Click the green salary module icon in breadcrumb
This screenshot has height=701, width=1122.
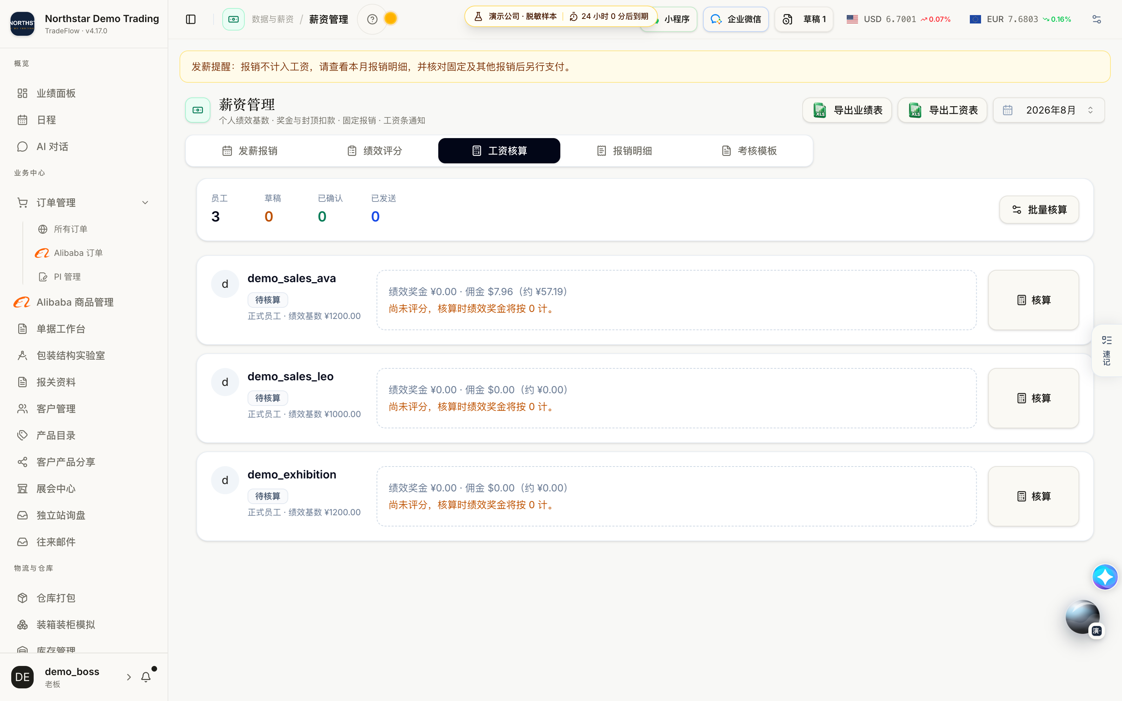click(233, 19)
